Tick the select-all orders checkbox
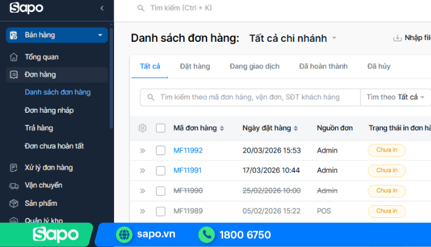 click(x=160, y=128)
